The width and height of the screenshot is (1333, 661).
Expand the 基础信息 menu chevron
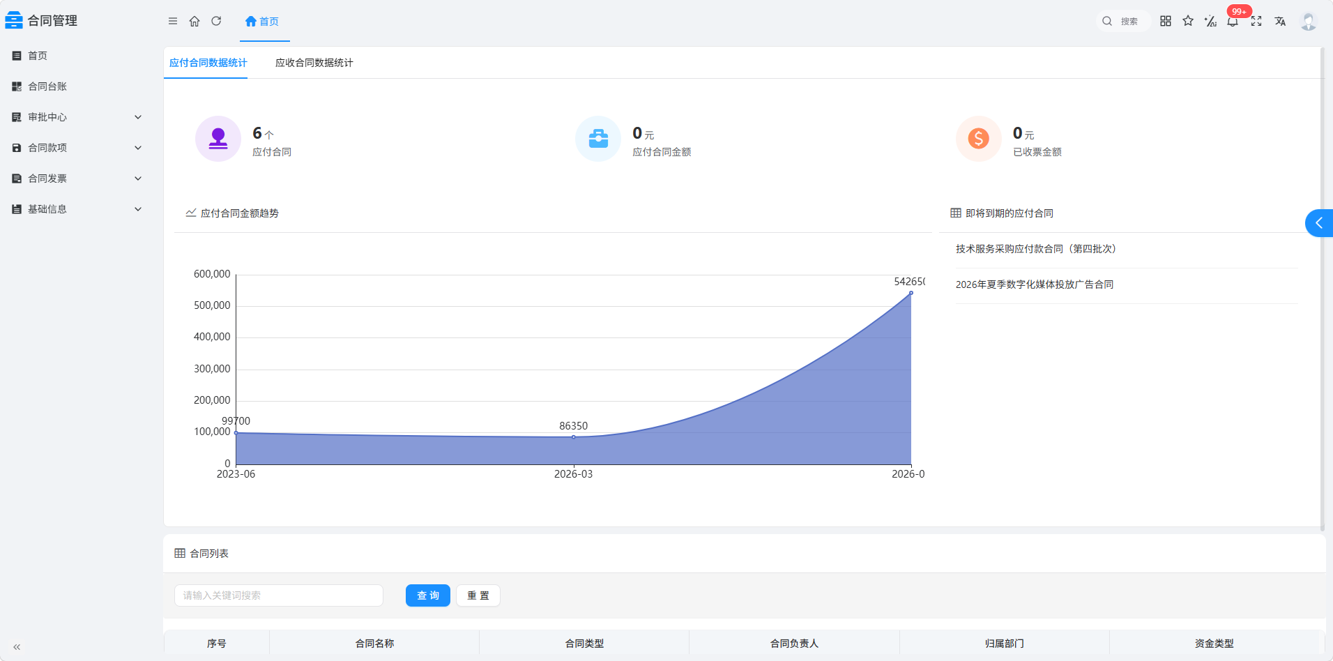(138, 209)
